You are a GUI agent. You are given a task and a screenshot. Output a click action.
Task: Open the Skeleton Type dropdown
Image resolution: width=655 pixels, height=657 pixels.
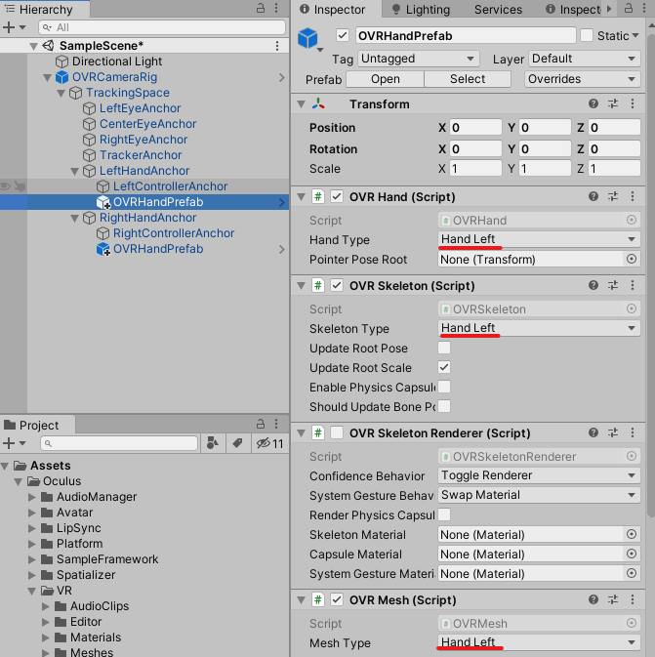click(539, 328)
